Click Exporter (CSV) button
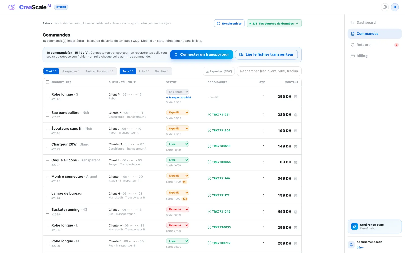This screenshot has width=405, height=253. pyautogui.click(x=219, y=71)
